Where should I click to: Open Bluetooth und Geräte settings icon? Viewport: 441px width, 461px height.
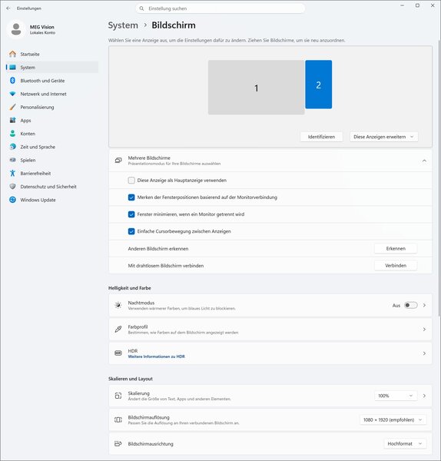[x=12, y=80]
